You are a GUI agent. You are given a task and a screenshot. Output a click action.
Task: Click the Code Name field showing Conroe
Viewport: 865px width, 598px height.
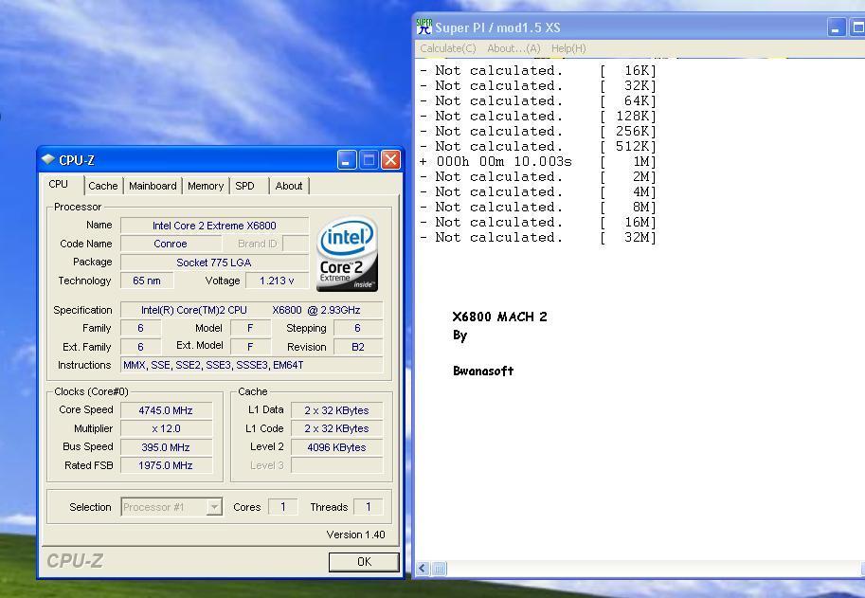coord(171,244)
